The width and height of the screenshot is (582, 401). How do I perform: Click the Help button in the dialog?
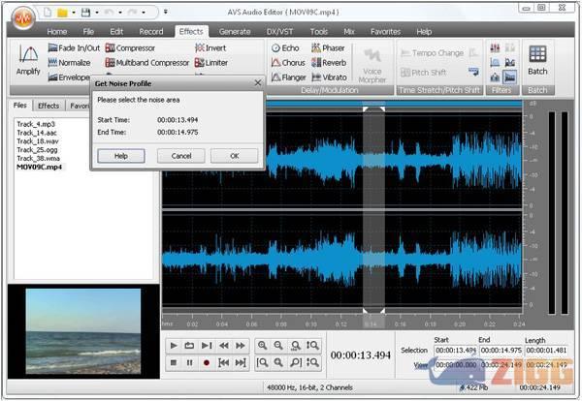tap(120, 155)
